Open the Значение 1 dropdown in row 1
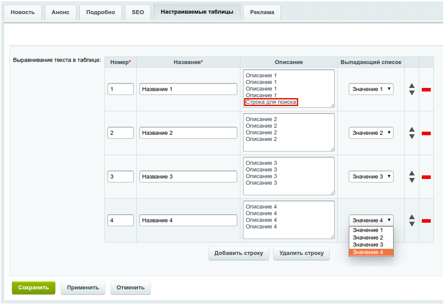Screen dimensions: 444x304 tap(371, 89)
